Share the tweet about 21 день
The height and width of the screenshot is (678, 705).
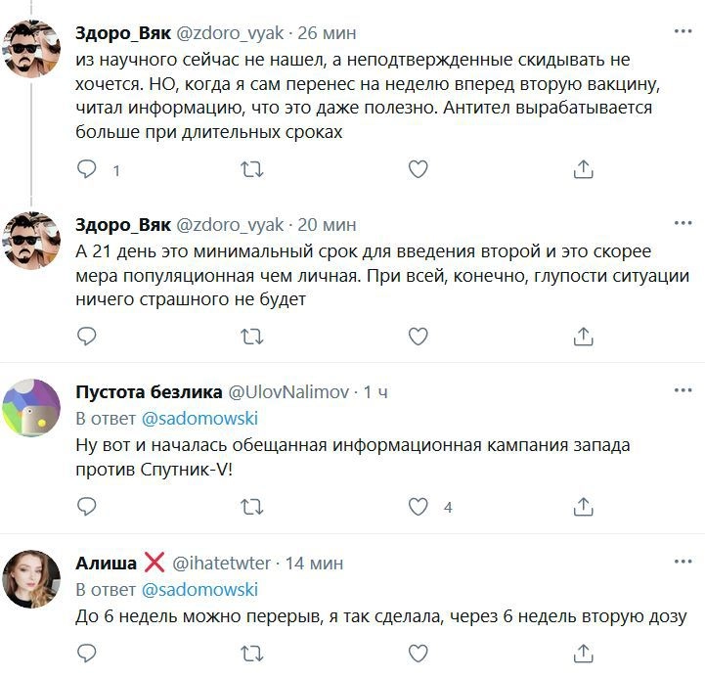[583, 337]
